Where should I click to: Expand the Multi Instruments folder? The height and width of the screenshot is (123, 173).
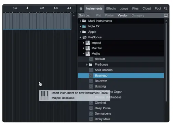[80, 21]
